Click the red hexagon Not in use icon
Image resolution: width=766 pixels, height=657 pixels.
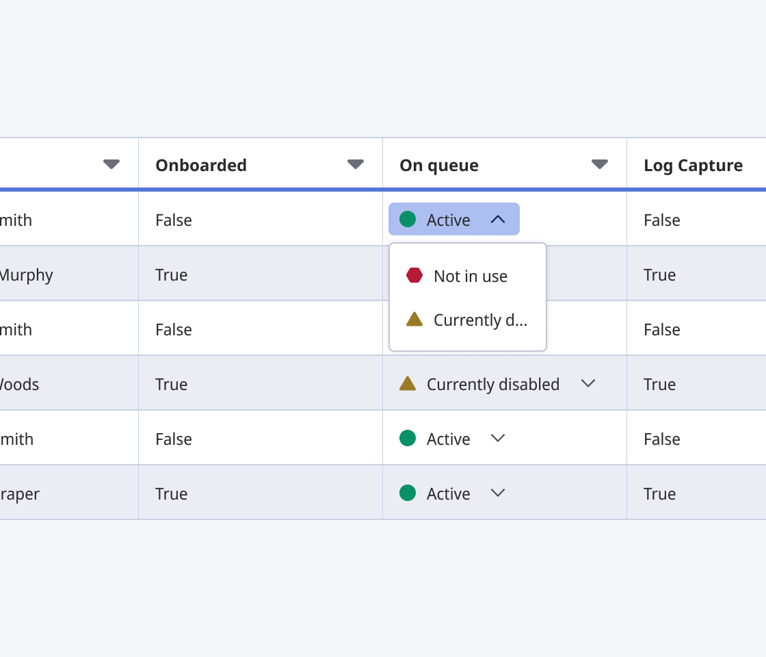click(414, 276)
